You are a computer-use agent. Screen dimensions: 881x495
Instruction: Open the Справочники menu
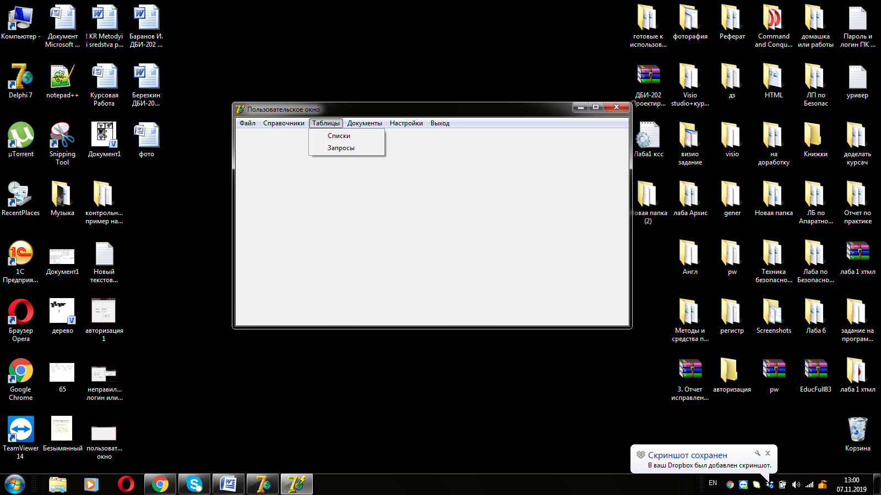pos(284,123)
